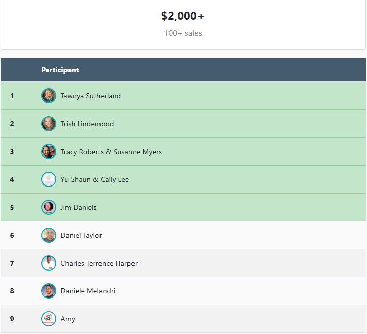This screenshot has width=367, height=334.
Task: Click the $2,000+ prize heading
Action: tap(183, 16)
